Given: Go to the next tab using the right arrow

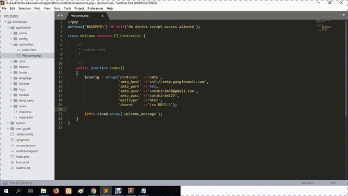Looking at the screenshot, I should point(62,15).
